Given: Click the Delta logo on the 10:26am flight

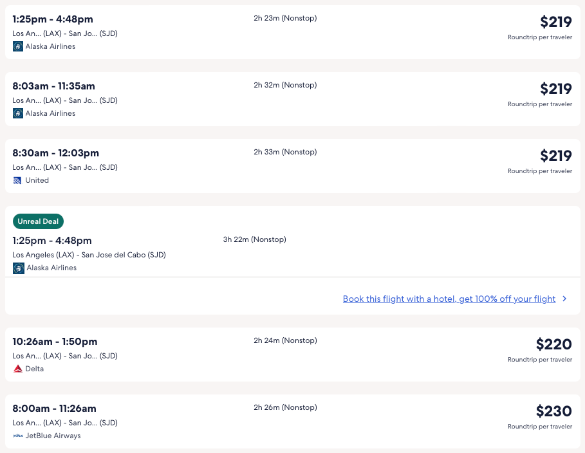Looking at the screenshot, I should [x=18, y=369].
